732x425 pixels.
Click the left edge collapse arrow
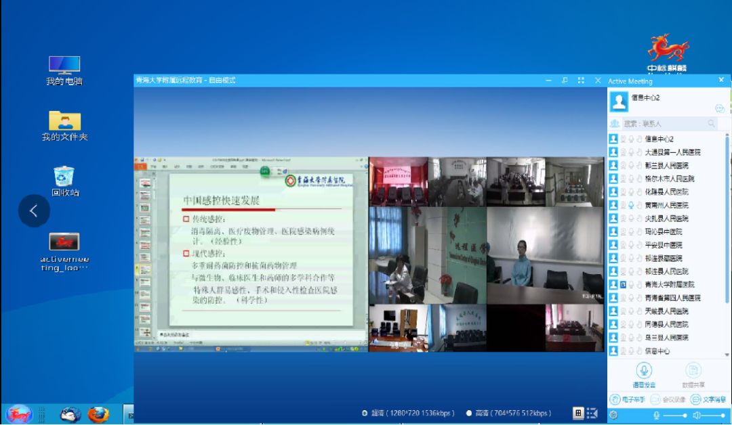(34, 210)
